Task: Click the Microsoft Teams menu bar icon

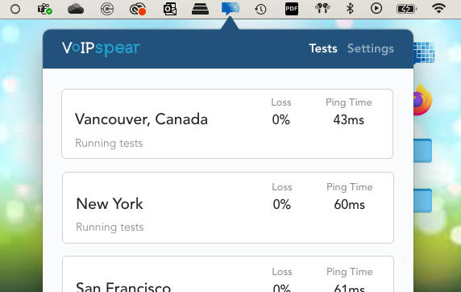Action: (x=44, y=9)
